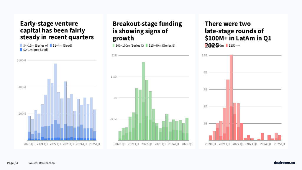302x170 pixels.
Task: Click the $250m+ legend swatch
Action: pyautogui.click(x=226, y=45)
